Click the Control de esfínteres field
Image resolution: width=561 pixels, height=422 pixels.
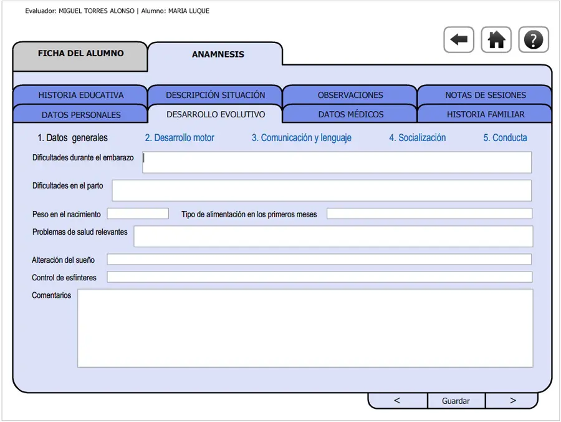point(320,277)
